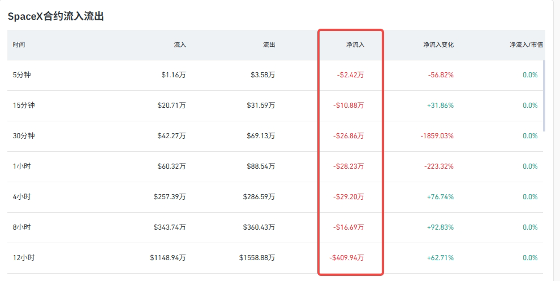Click net inflow -$28.23万
Screen dimensions: 560x281
(348, 166)
